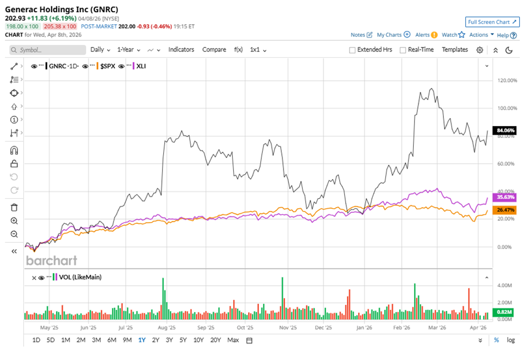Collapse the drawing tools sidebar
Screen dimensions: 522x351
pyautogui.click(x=14, y=251)
